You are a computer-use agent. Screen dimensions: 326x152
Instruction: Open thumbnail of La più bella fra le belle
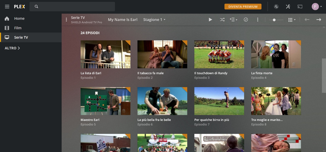(x=162, y=101)
